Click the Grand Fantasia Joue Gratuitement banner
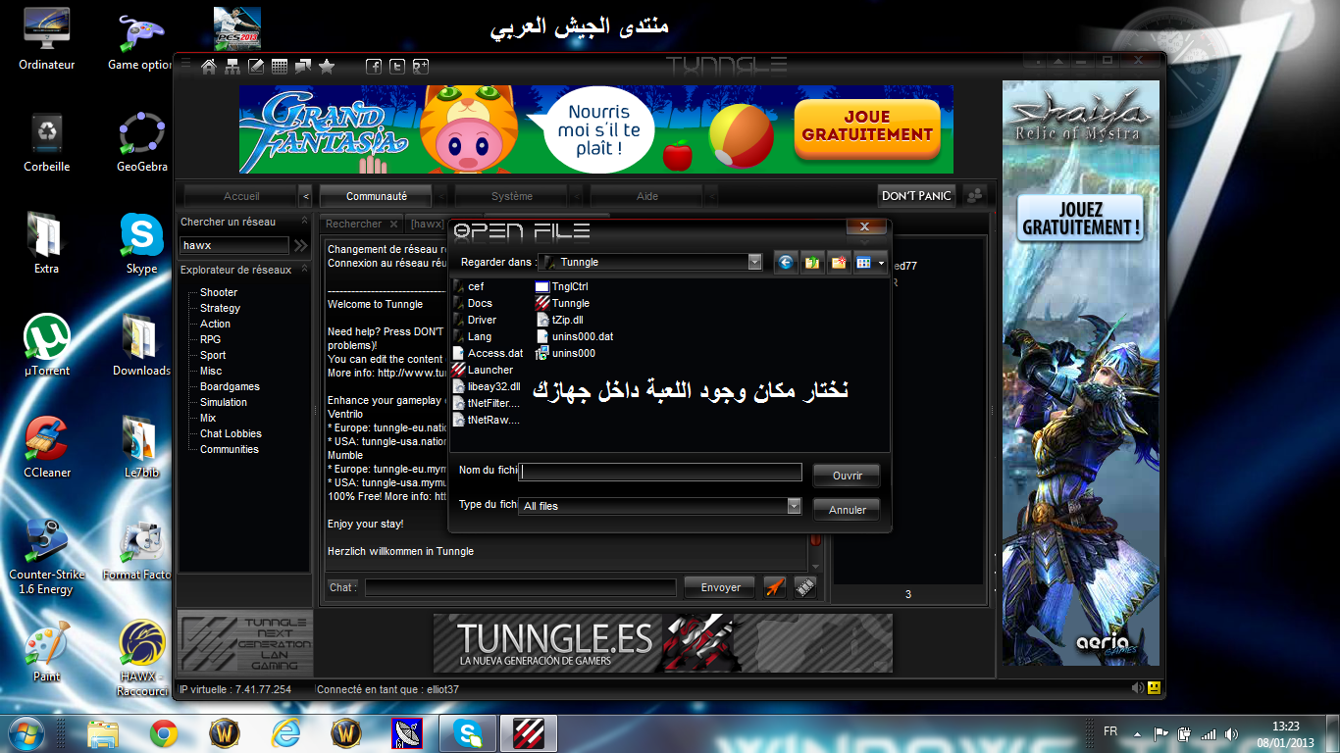 (596, 129)
